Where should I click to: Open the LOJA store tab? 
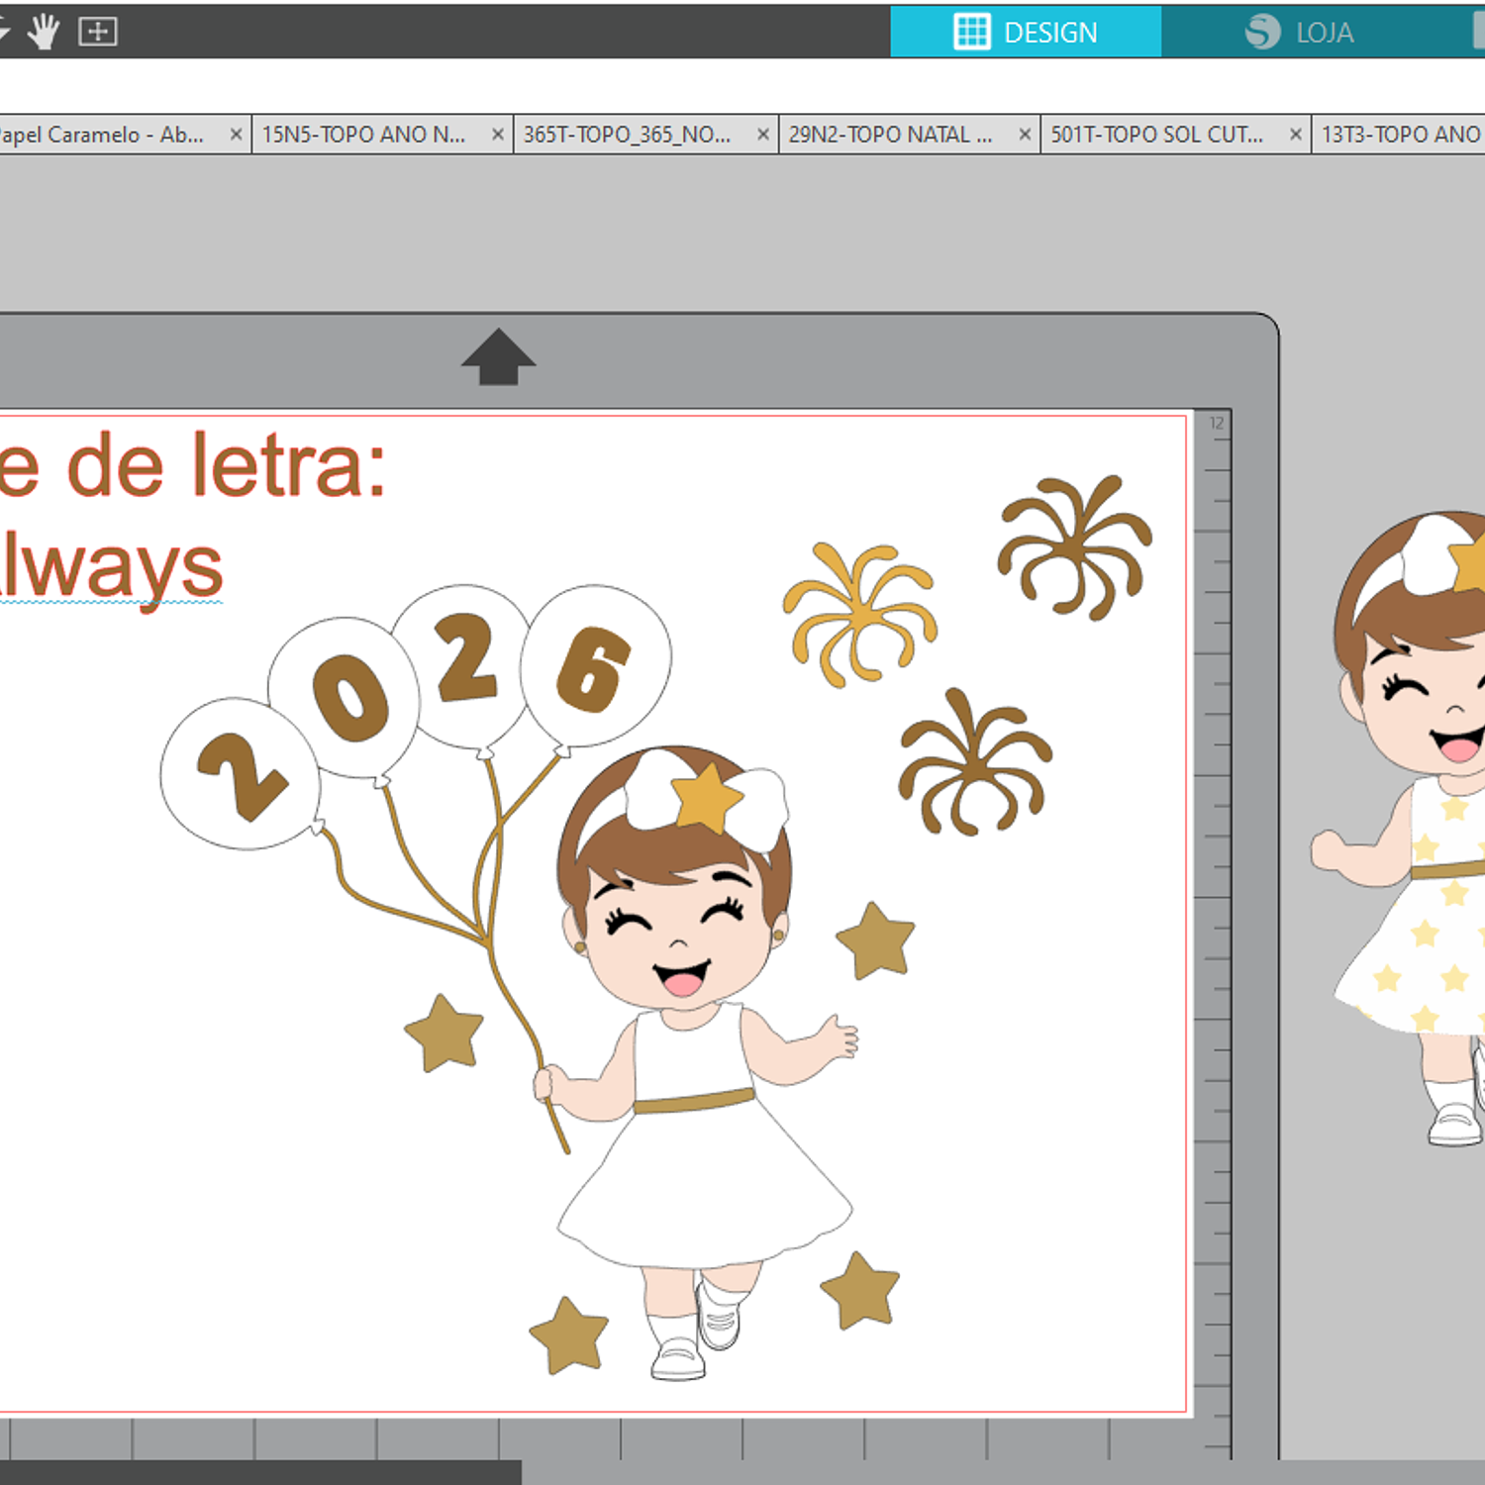(x=1299, y=32)
